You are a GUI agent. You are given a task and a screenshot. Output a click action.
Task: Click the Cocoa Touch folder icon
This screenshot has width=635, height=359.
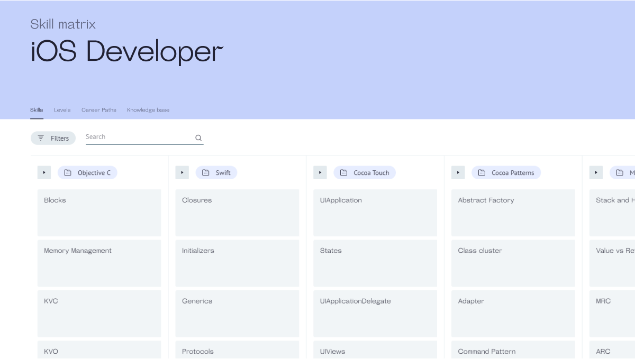tap(344, 172)
